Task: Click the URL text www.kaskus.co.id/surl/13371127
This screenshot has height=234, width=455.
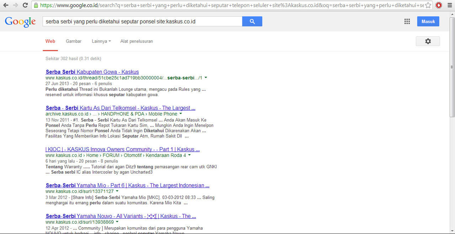Action: pos(80,191)
